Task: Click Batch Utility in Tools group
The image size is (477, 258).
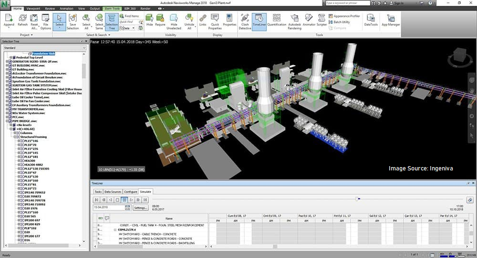Action: (339, 22)
